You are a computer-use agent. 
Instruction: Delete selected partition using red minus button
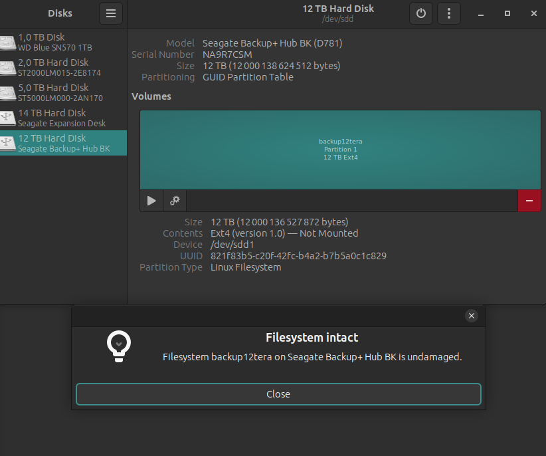(529, 200)
